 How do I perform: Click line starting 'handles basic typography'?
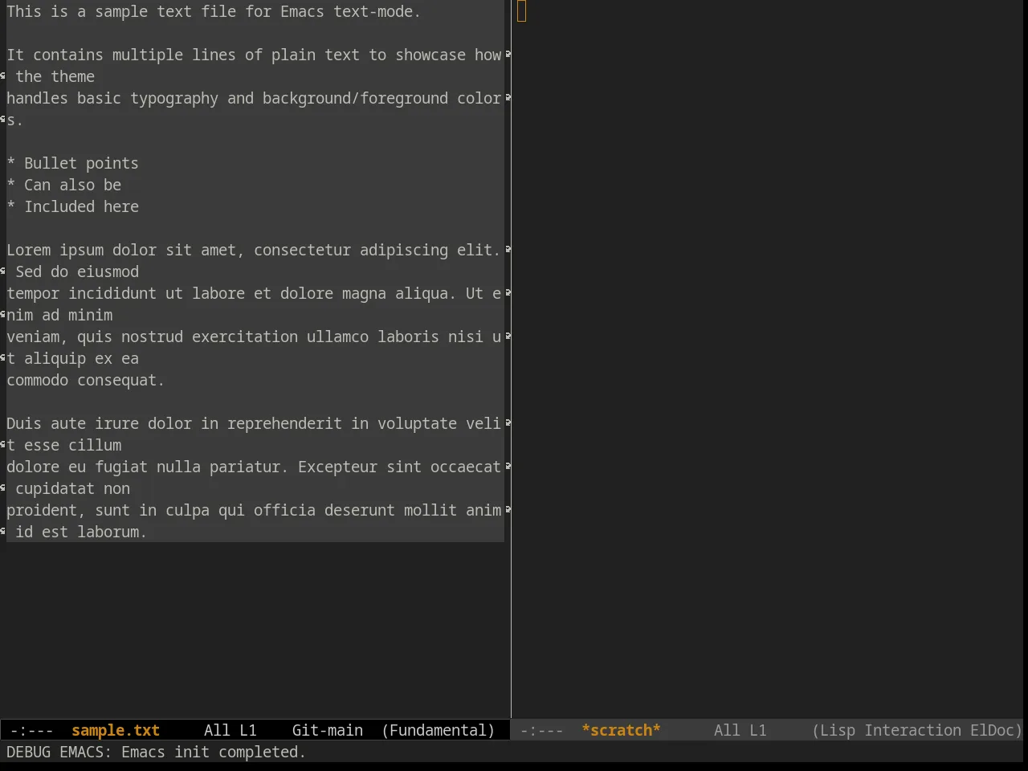[254, 98]
